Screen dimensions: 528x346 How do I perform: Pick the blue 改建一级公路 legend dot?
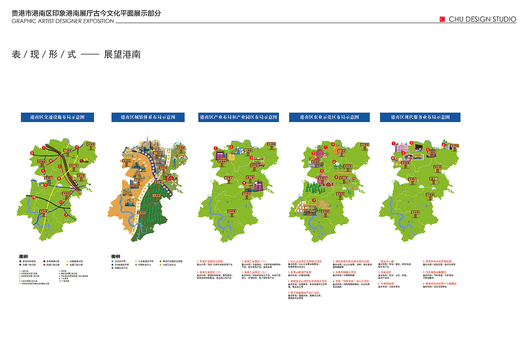[20, 265]
